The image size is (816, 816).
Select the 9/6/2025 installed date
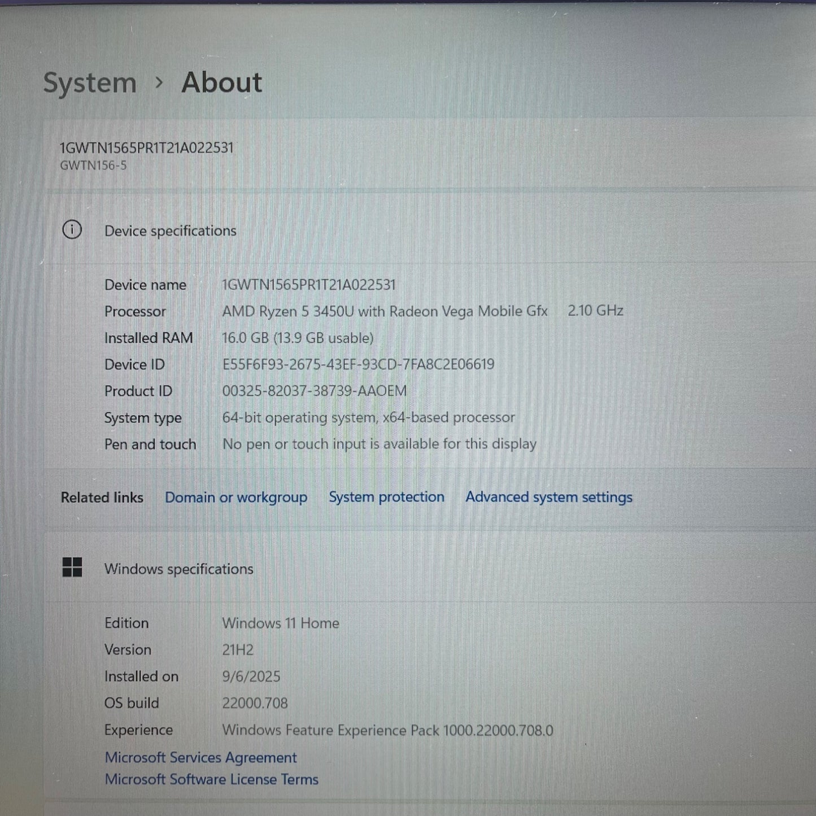point(251,676)
